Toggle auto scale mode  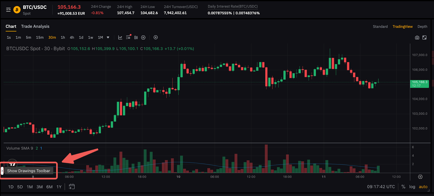423,187
